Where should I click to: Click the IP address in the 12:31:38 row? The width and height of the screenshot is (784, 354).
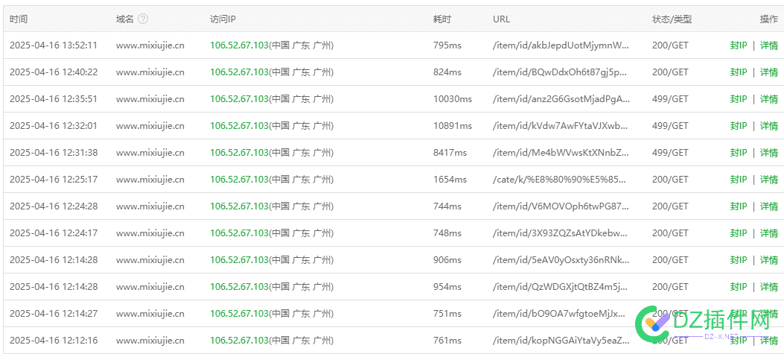[x=239, y=152]
